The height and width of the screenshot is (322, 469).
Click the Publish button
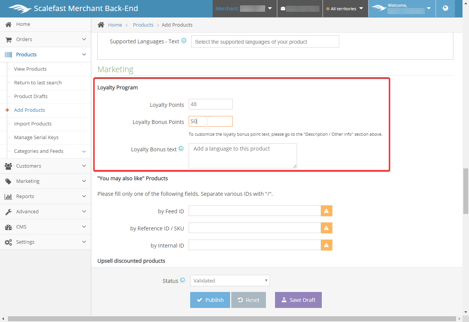pyautogui.click(x=210, y=300)
